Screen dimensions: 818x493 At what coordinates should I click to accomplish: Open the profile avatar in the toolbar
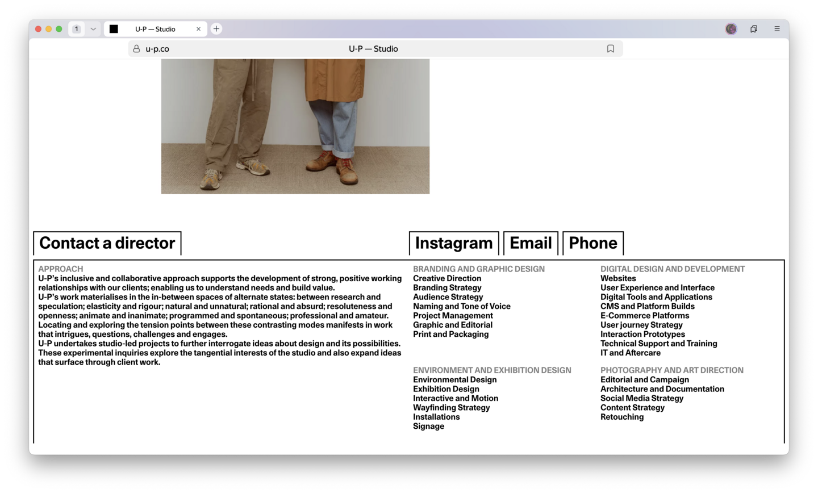(x=731, y=29)
